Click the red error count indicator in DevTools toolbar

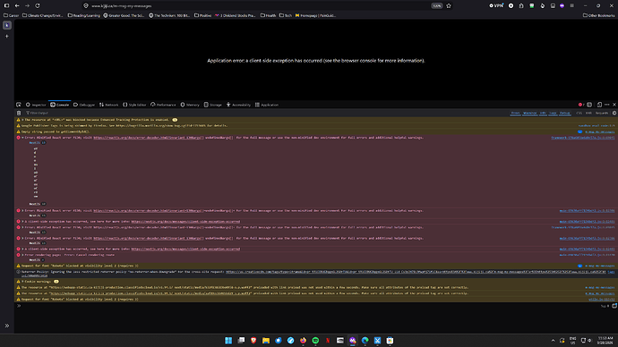581,105
